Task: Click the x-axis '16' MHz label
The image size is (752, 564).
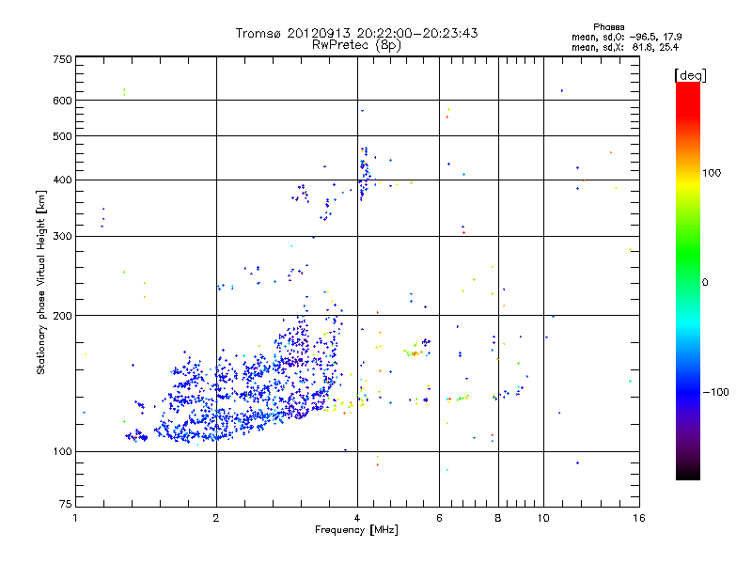Action: [x=639, y=518]
